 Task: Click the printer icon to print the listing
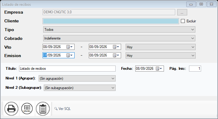click(11, 109)
